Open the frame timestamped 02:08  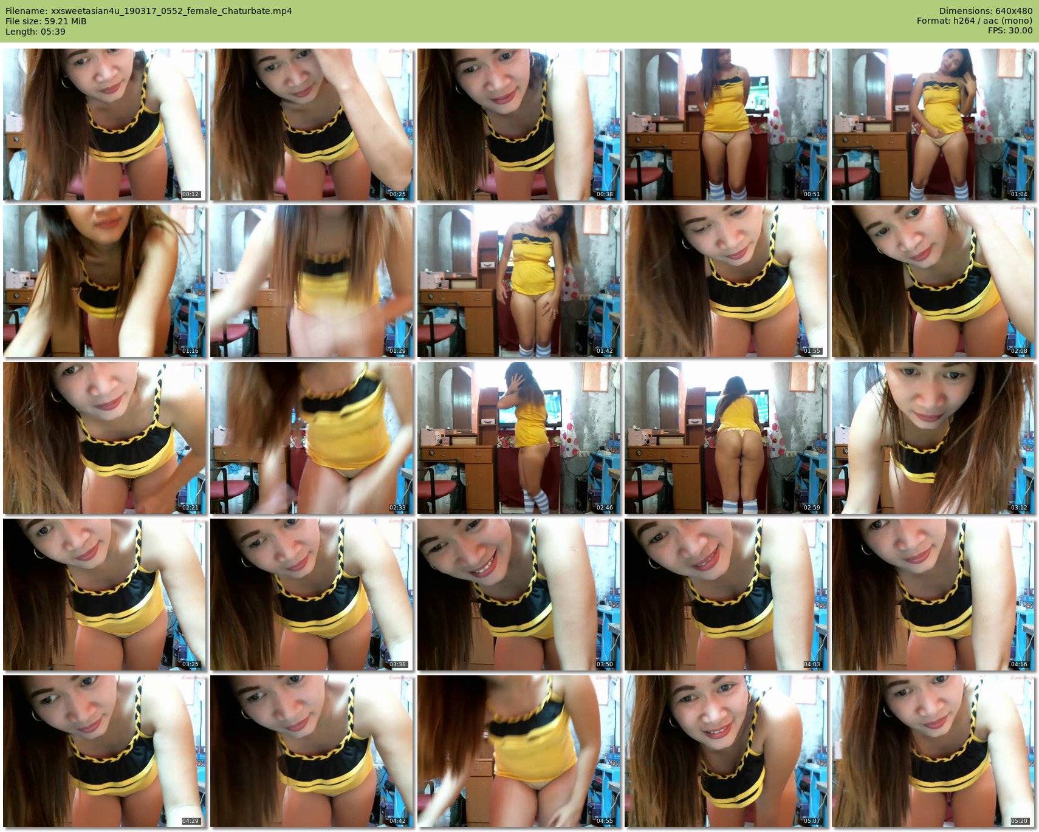point(933,281)
